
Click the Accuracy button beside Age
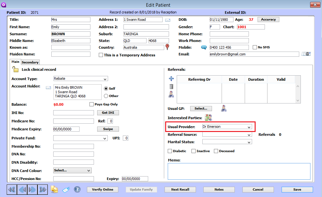pos(268,20)
